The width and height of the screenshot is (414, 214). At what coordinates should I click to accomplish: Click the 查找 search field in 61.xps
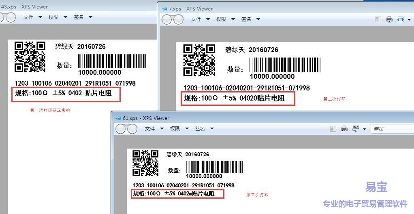(x=391, y=129)
